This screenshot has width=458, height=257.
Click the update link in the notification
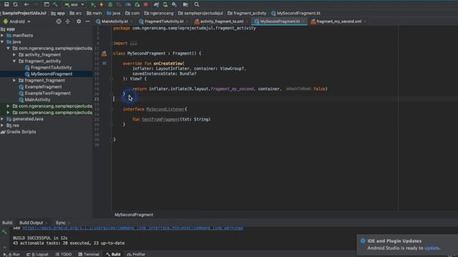tap(432, 248)
